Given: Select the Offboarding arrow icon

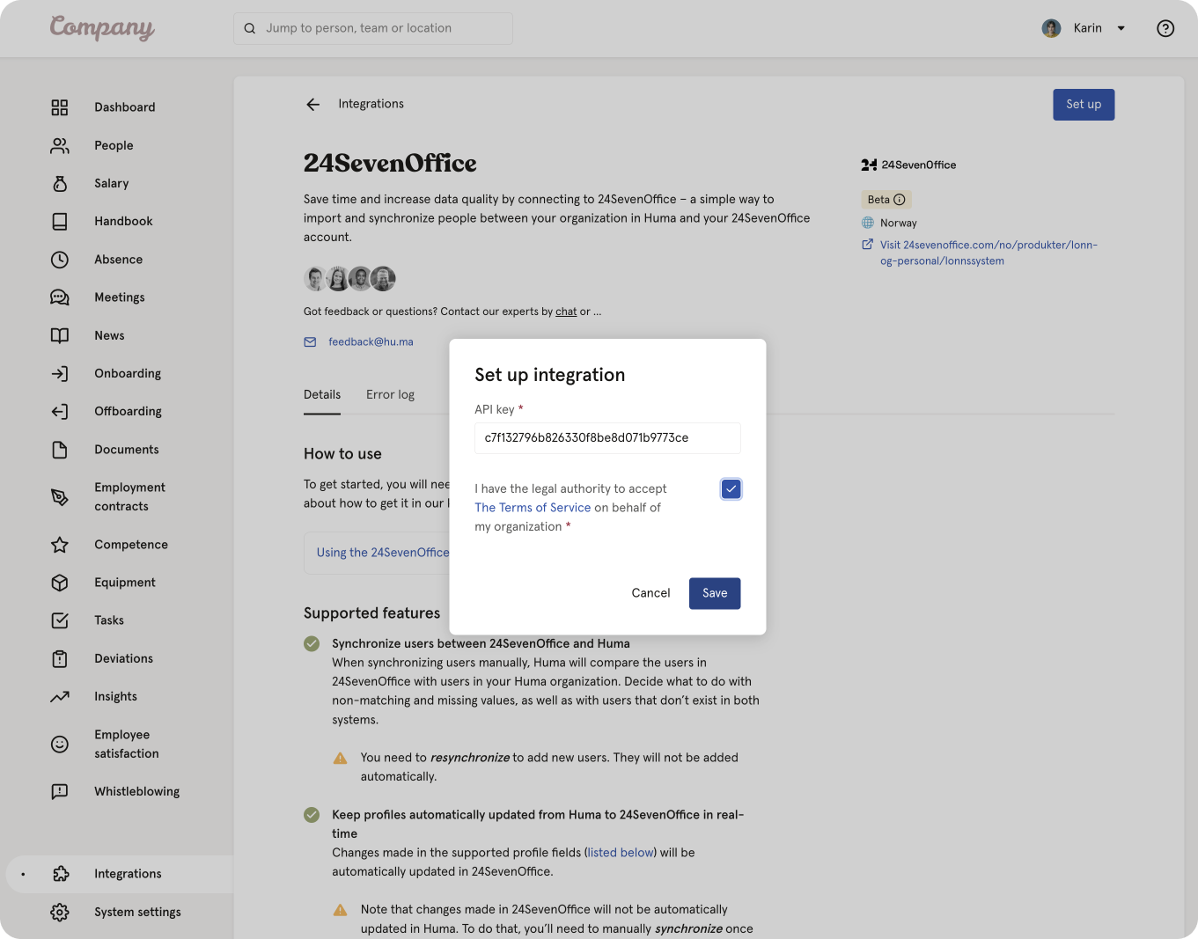Looking at the screenshot, I should [x=60, y=411].
